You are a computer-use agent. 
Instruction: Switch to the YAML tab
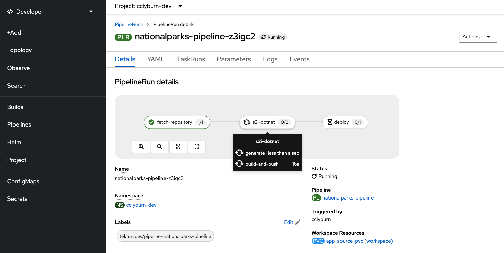tap(156, 59)
